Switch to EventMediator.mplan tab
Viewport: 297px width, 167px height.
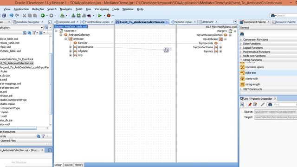click(97, 22)
